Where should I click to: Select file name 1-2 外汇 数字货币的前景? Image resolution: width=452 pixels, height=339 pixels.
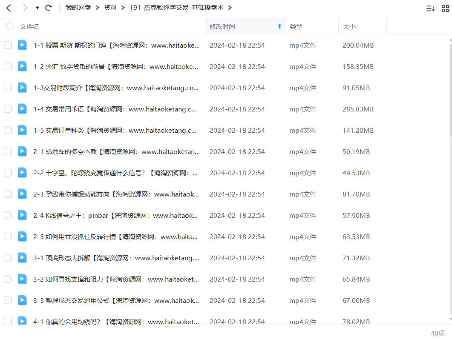115,67
